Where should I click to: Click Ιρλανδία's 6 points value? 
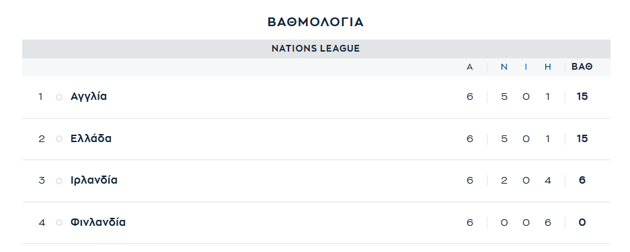click(x=582, y=180)
